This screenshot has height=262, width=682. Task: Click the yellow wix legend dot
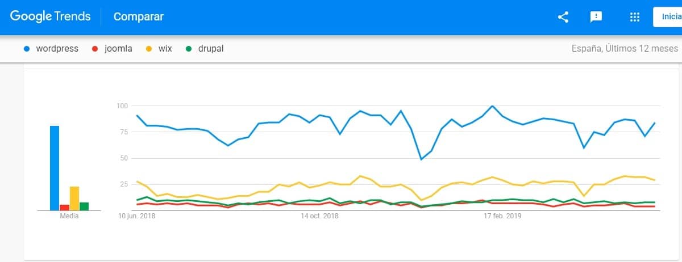point(149,49)
